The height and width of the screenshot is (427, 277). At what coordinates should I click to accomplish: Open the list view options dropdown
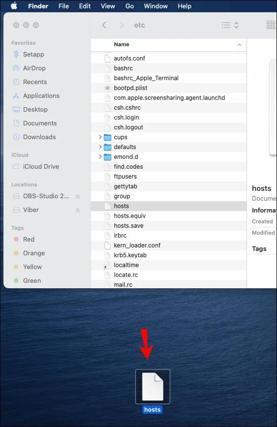click(230, 25)
